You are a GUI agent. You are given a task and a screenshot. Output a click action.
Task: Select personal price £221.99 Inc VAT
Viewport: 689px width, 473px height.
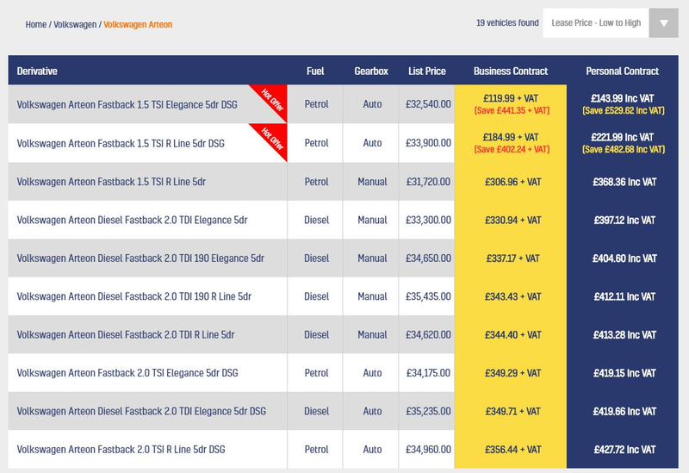pyautogui.click(x=622, y=137)
